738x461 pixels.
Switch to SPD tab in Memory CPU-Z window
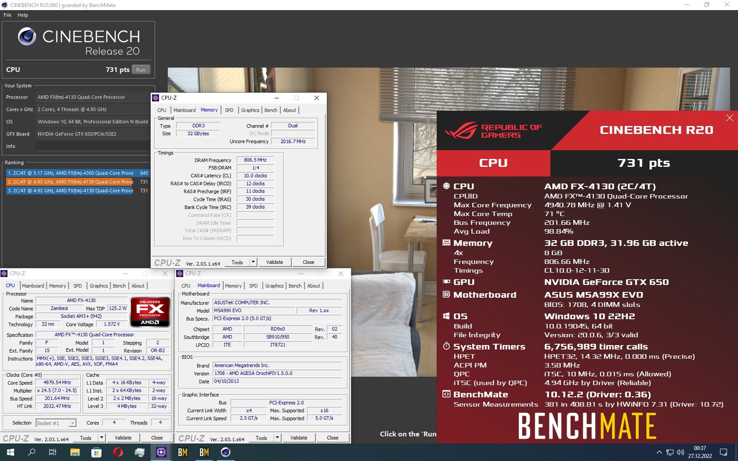click(229, 110)
